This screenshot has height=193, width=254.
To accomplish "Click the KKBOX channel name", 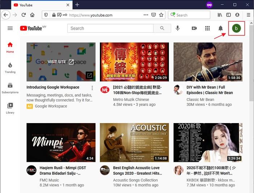I will 211,180.
